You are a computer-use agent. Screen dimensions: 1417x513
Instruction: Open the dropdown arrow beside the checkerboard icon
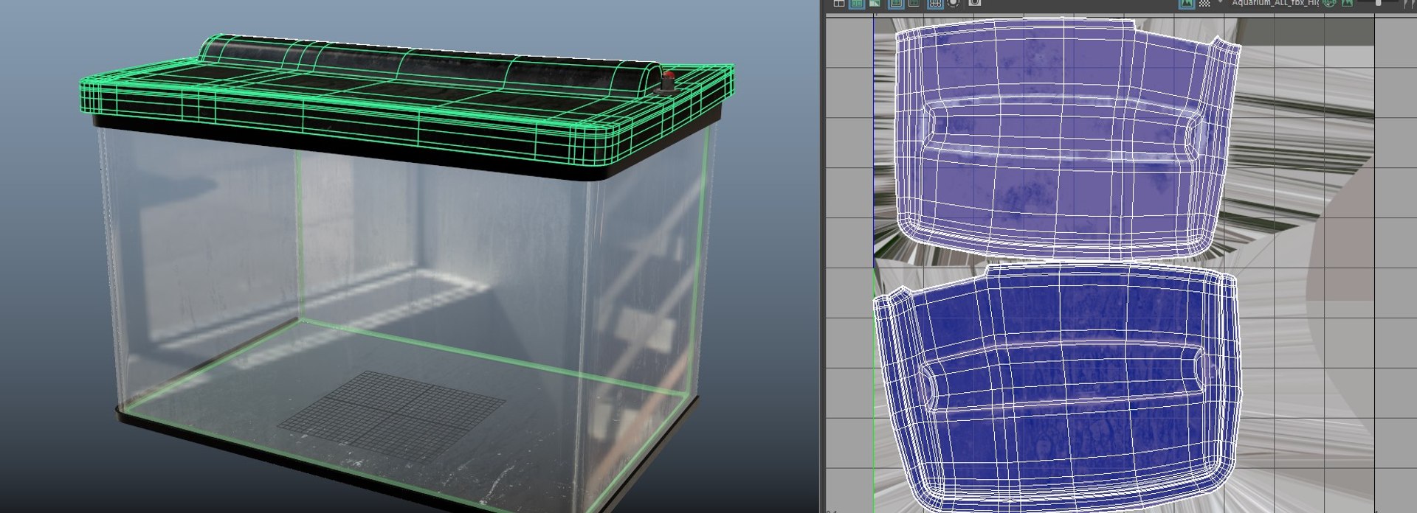click(1220, 3)
